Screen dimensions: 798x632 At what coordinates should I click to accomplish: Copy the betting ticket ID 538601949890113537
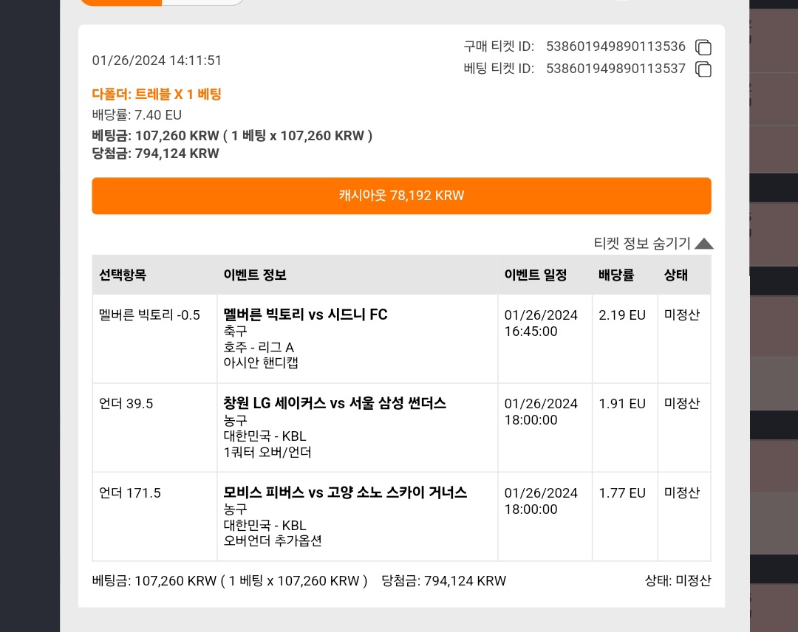[x=703, y=69]
